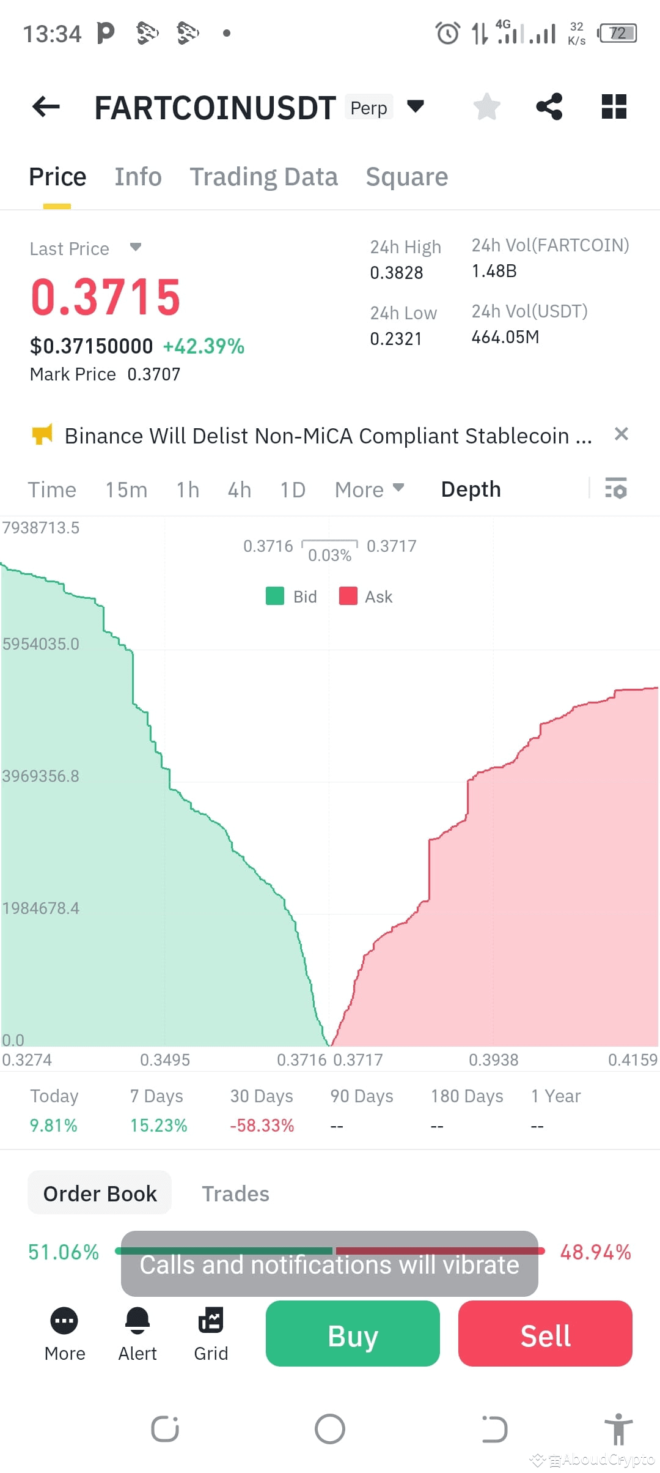Toggle the Ask legend on depth chart
This screenshot has height=1473, width=660.
click(365, 596)
